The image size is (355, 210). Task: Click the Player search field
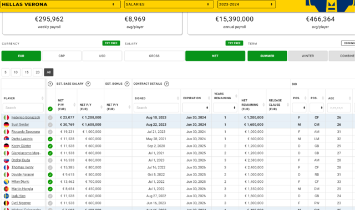point(23,107)
